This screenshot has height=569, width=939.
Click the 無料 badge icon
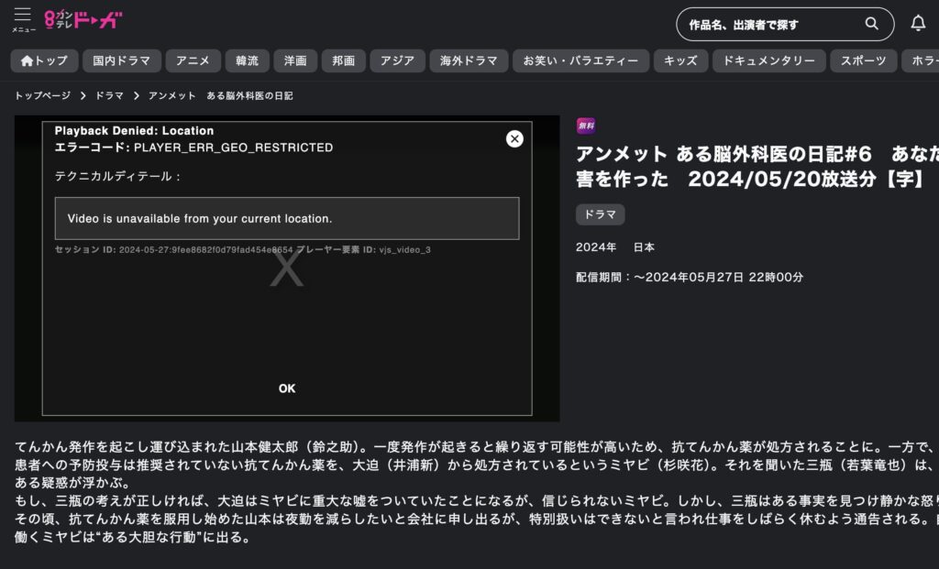click(x=586, y=126)
